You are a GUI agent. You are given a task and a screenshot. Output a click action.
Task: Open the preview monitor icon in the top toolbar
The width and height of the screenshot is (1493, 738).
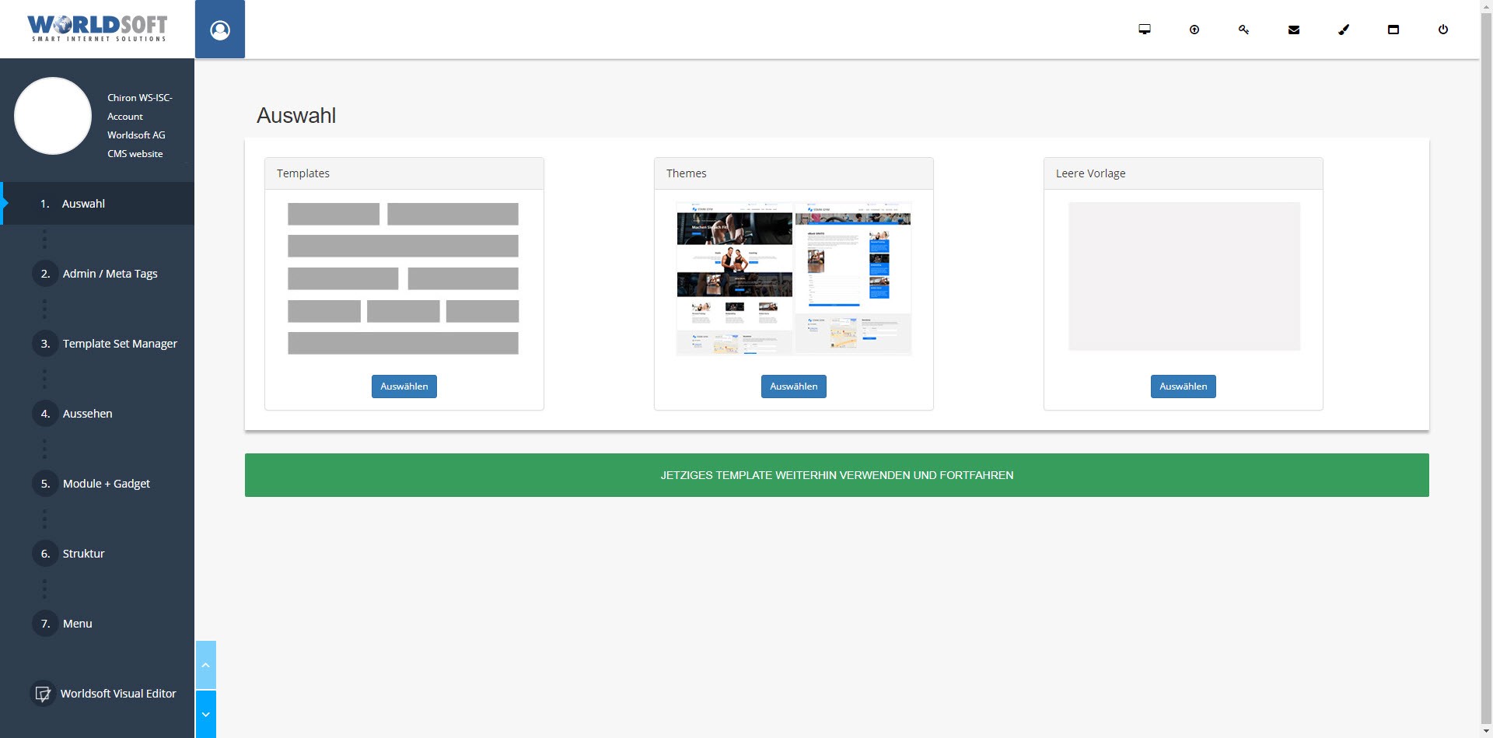click(x=1144, y=29)
